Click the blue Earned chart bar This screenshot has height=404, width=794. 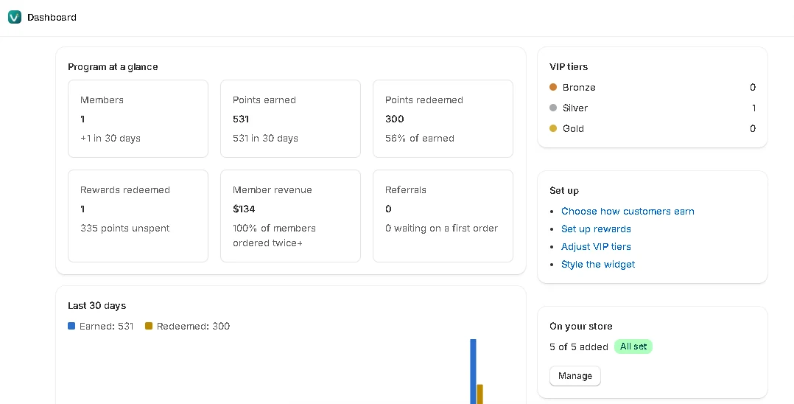[473, 372]
